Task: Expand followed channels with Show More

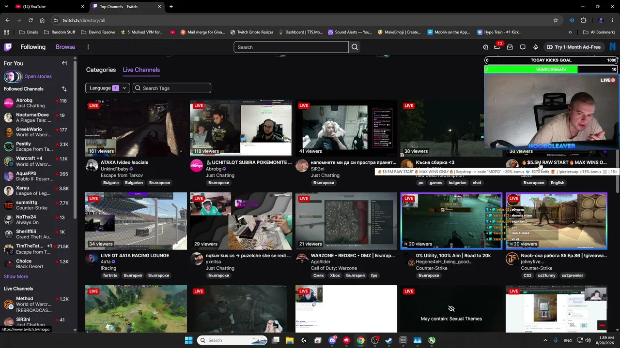Action: (16, 276)
